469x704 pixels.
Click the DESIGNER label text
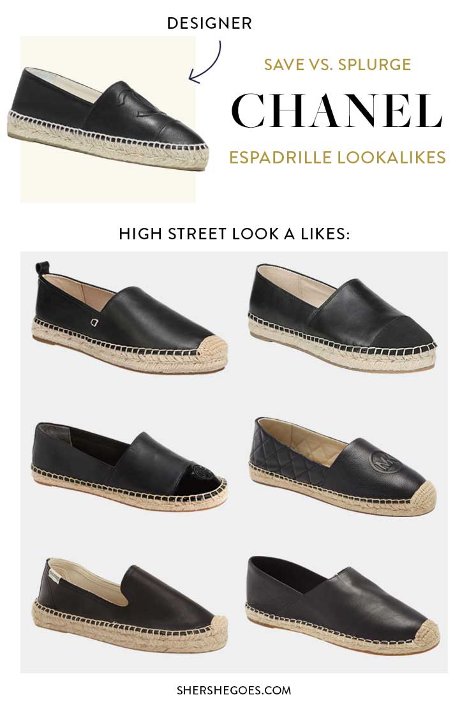pos(209,24)
